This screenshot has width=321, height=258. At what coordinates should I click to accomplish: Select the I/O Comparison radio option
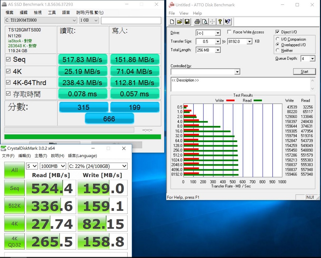(x=278, y=39)
